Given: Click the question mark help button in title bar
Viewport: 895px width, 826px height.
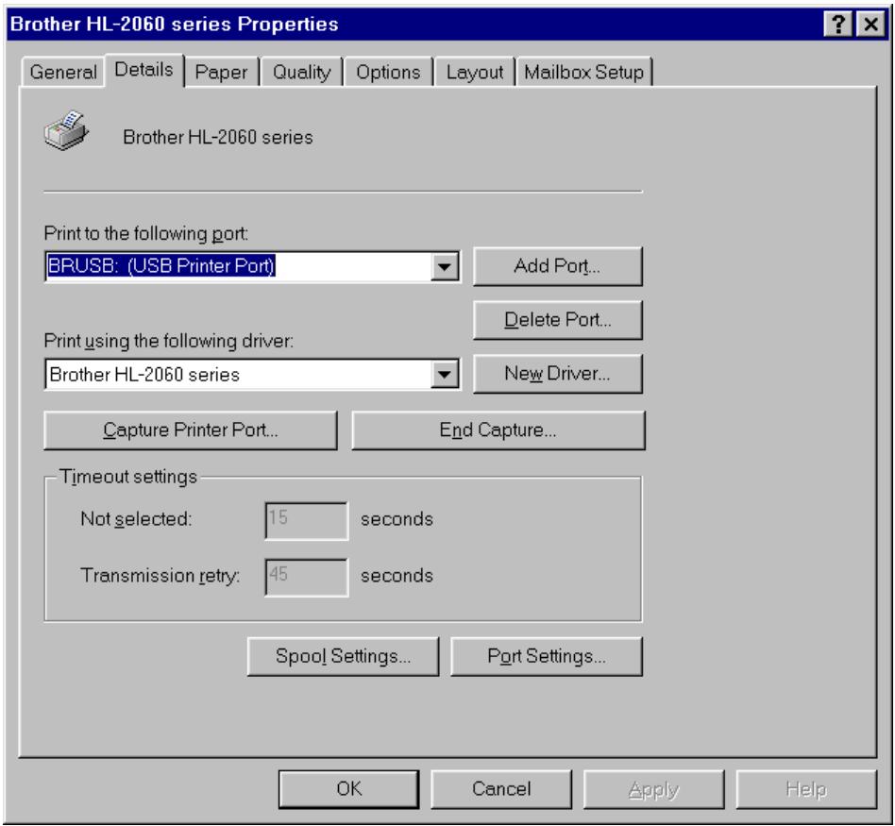Looking at the screenshot, I should 838,24.
